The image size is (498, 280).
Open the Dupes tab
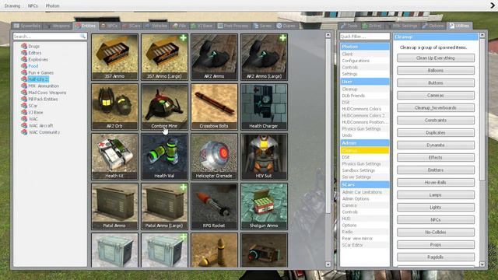pos(286,26)
